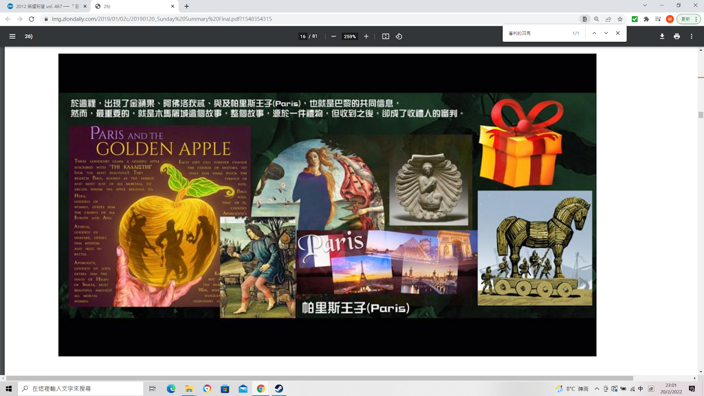
Task: Close the 26) tab
Action: (x=172, y=6)
